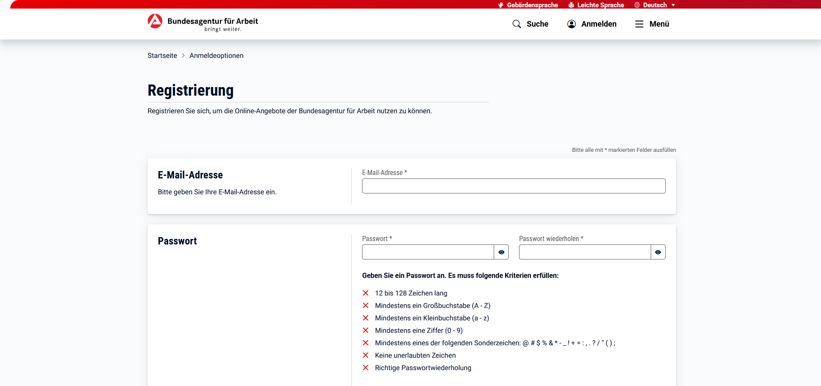821x386 pixels.
Task: Expand the Deutsch language dropdown arrow
Action: coord(673,5)
